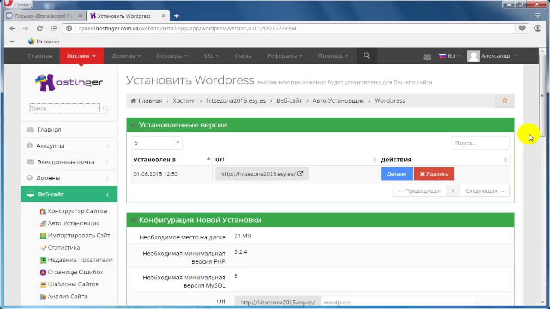Viewport: 550px width, 309px height.
Task: Go to Предыдущая pagination page
Action: pos(419,191)
